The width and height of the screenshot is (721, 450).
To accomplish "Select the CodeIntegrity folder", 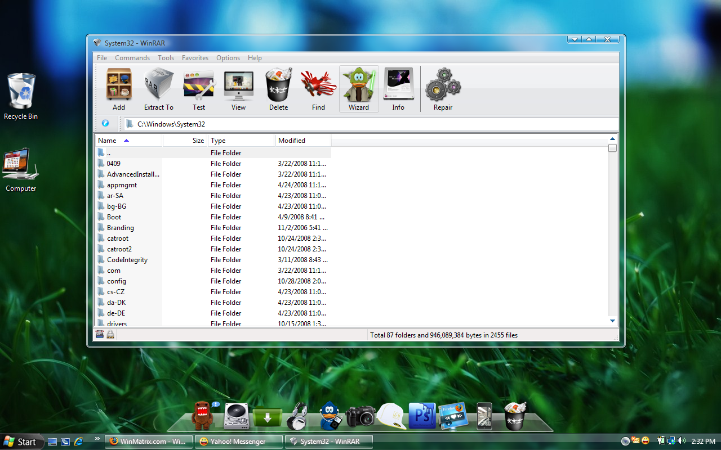I will click(127, 260).
